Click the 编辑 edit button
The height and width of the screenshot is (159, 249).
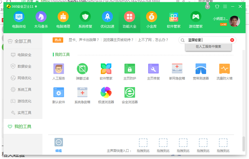click(59, 145)
